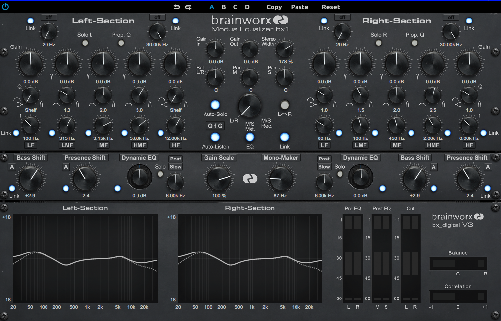Select preset slot B

pos(223,7)
